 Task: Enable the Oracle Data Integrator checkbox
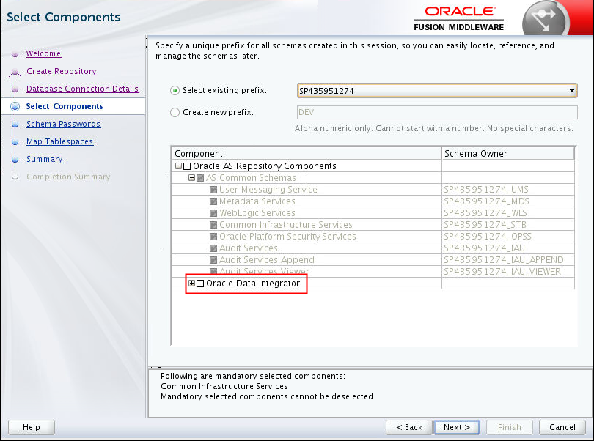[200, 283]
